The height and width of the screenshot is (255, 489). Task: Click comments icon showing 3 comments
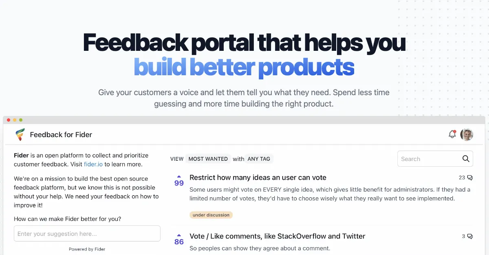(470, 236)
